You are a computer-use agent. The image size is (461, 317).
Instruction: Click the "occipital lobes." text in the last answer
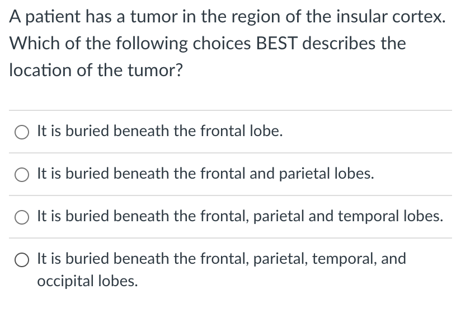coord(87,281)
